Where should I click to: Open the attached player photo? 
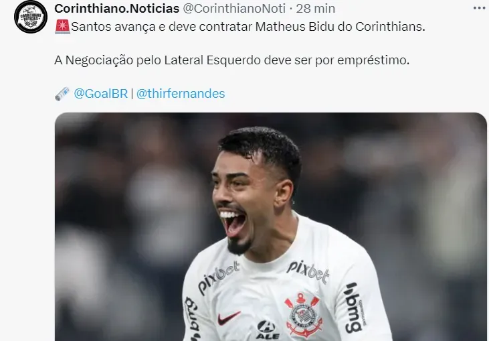(x=270, y=226)
